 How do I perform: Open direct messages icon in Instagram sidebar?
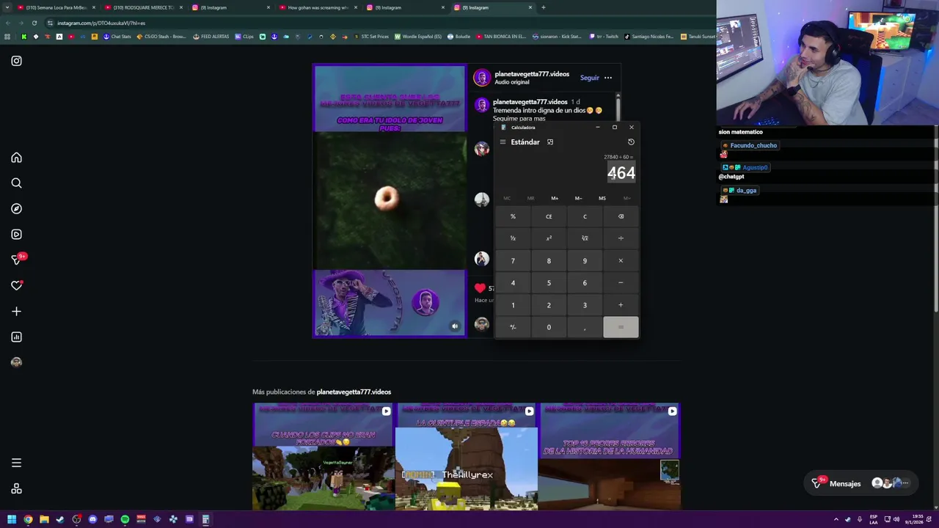point(16,260)
